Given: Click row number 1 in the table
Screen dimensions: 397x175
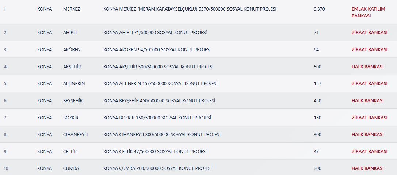Looking at the screenshot, I should point(5,9).
